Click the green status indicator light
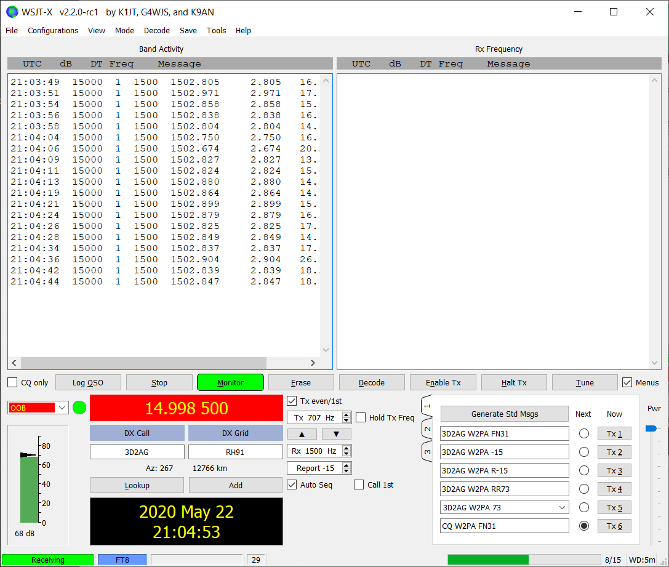Viewport: 669px width, 567px height. (x=79, y=408)
